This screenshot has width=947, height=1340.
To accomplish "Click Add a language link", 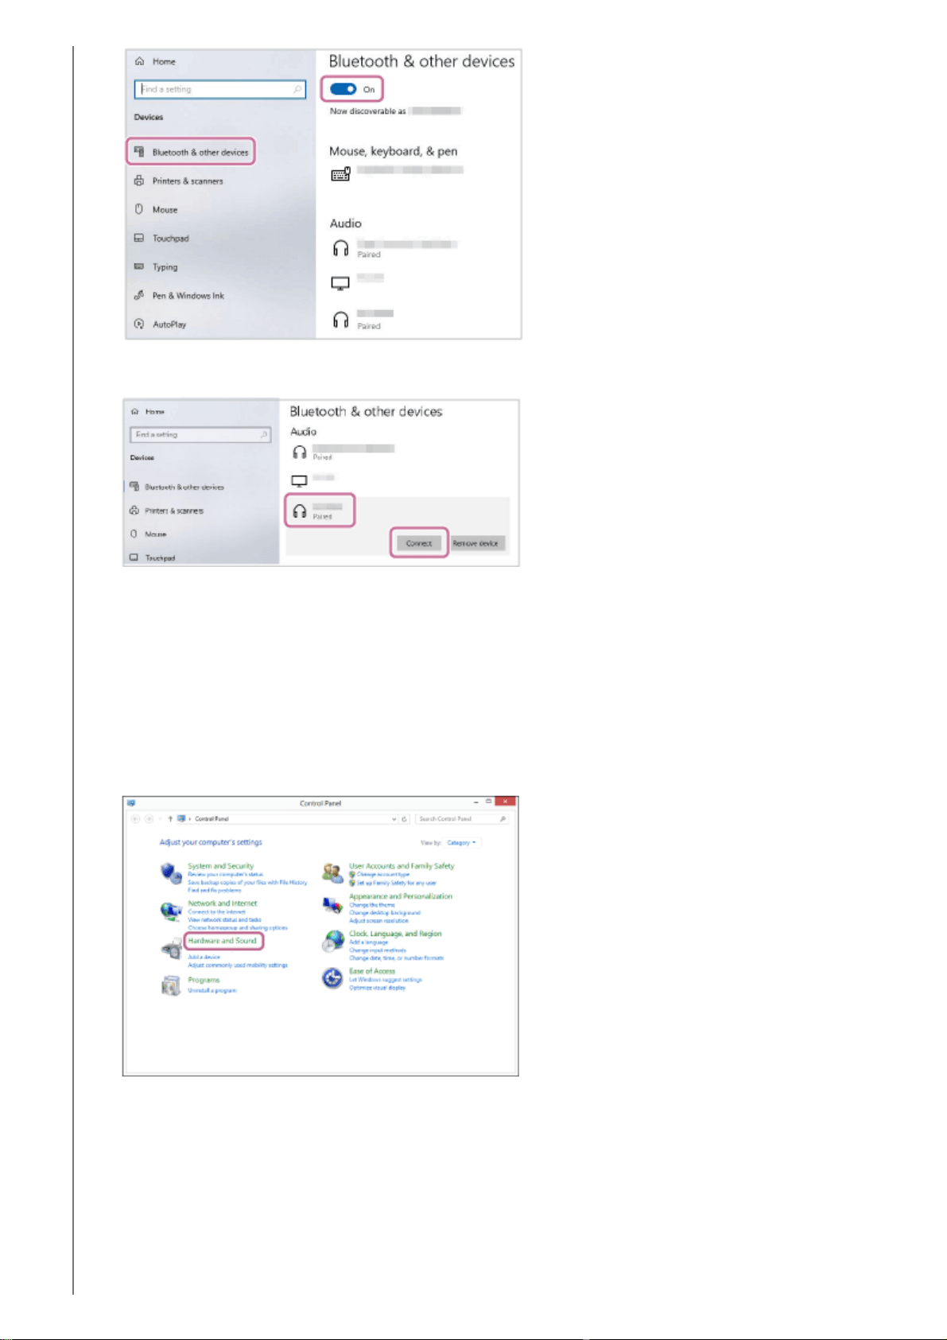I will pos(368,942).
